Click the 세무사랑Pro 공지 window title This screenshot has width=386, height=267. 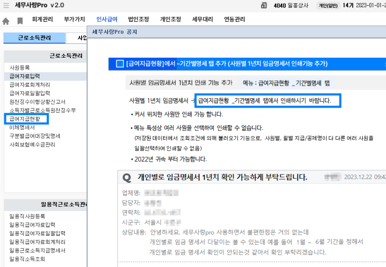(114, 32)
